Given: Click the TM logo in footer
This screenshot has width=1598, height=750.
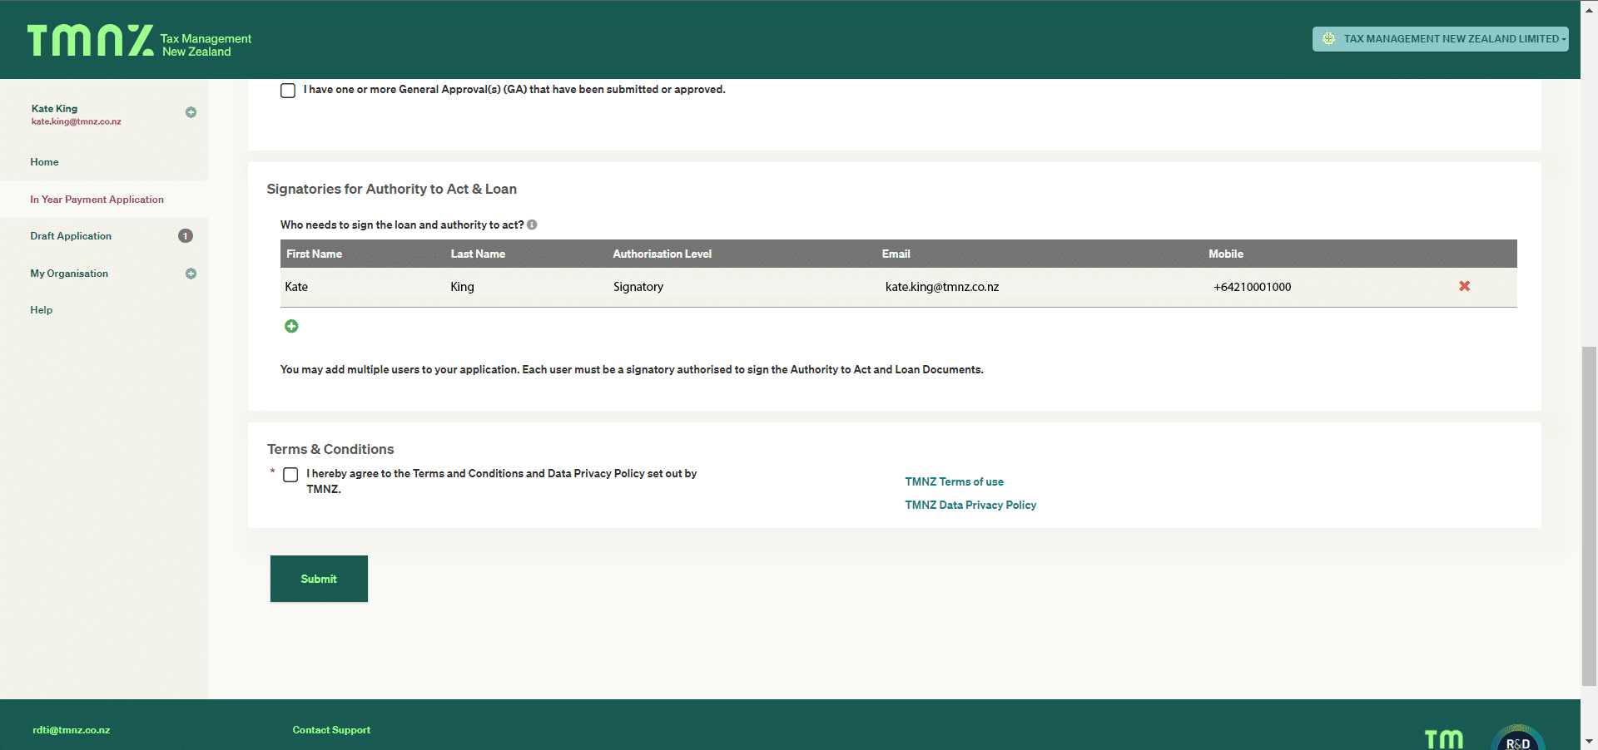Looking at the screenshot, I should click(x=1443, y=739).
